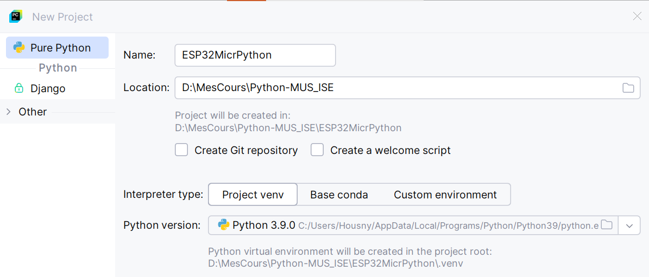
Task: Expand the Other project types group
Action: tap(8, 112)
